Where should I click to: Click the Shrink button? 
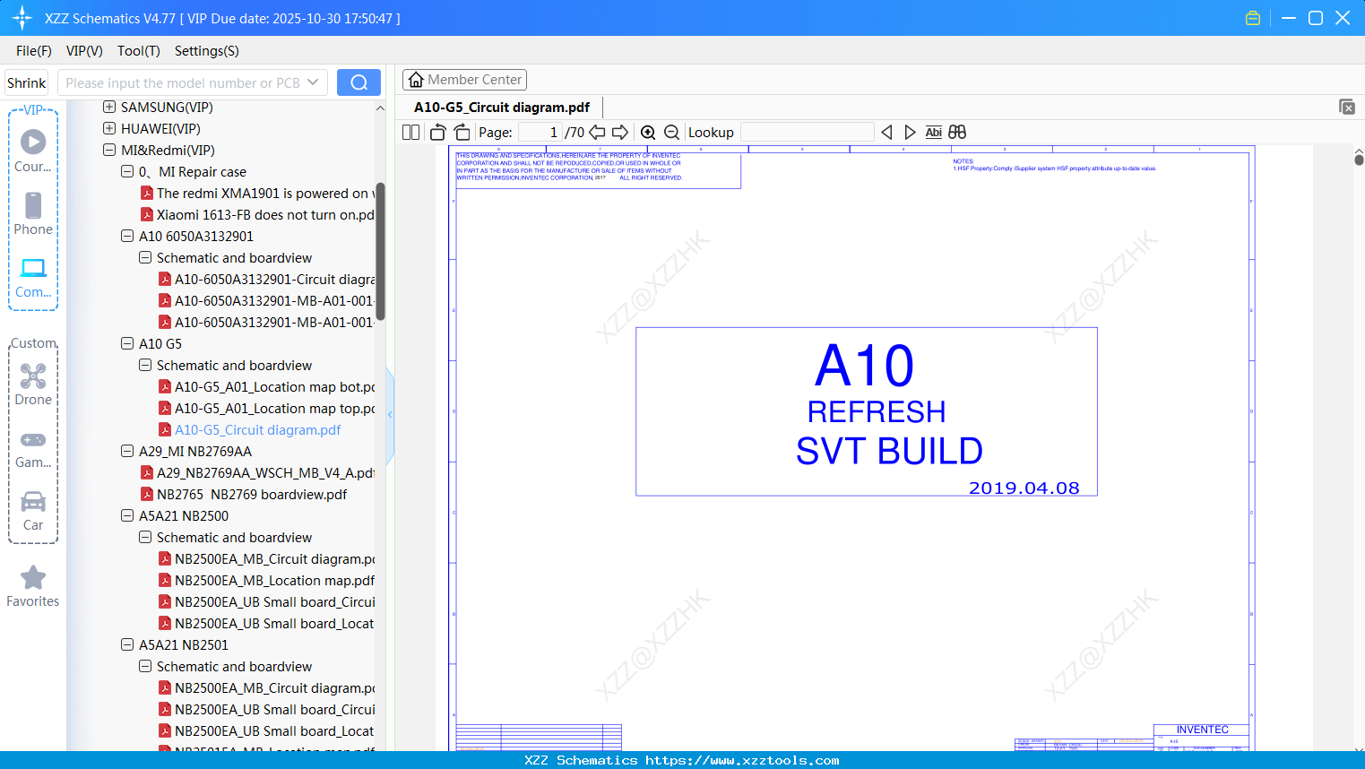27,82
